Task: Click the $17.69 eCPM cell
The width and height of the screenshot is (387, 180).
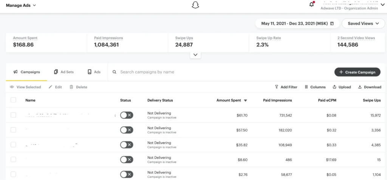Action: [x=331, y=160]
